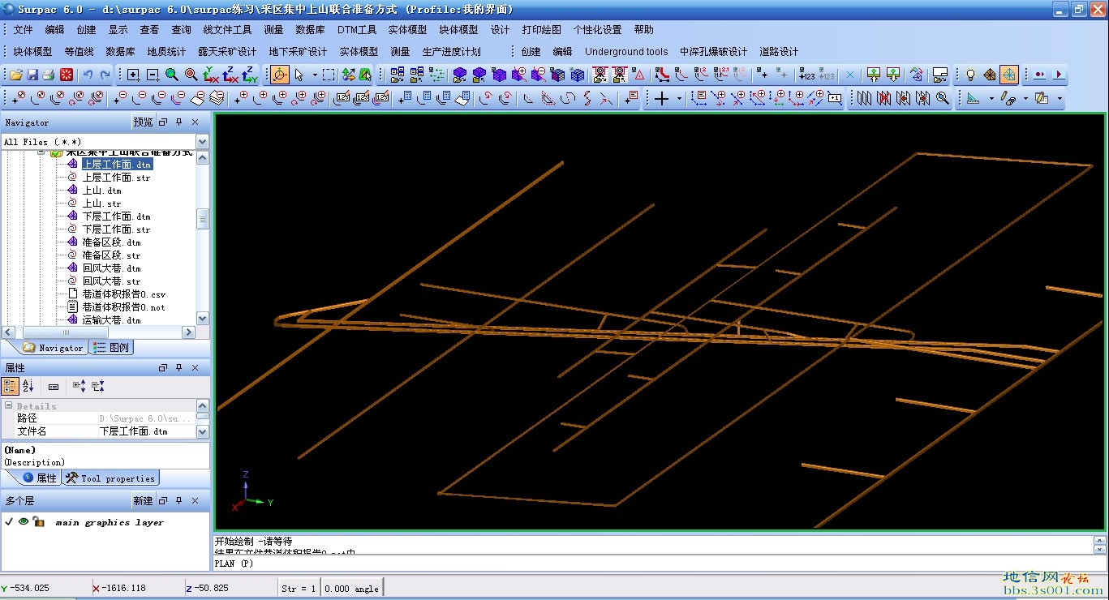Select the arrow pointer tool

tap(299, 75)
